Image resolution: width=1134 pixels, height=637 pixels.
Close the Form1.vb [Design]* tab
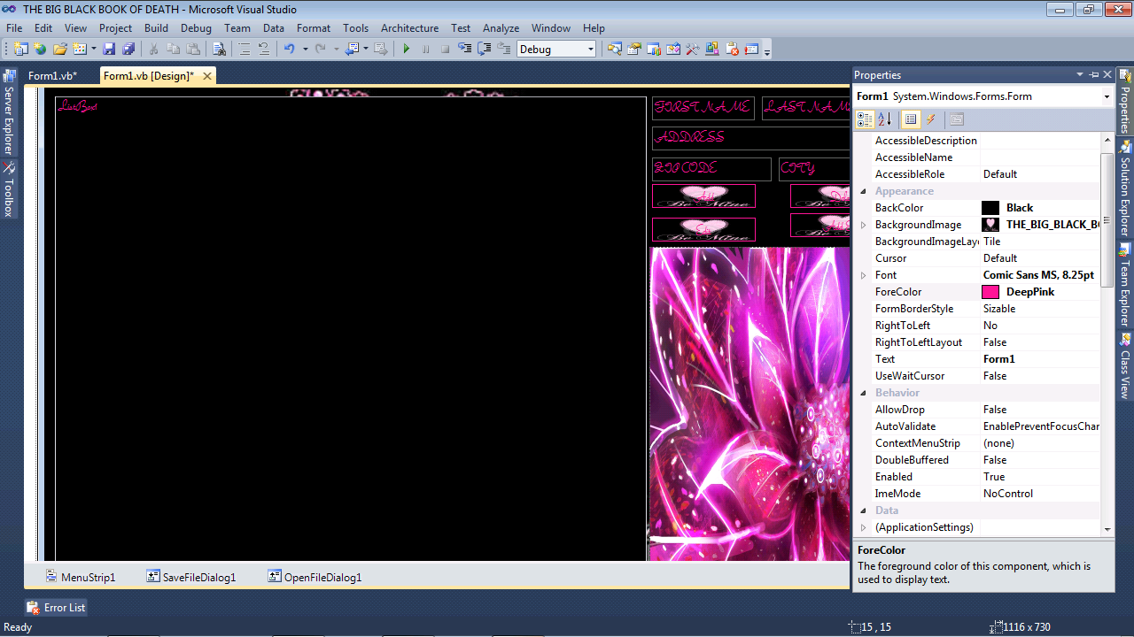(x=207, y=76)
